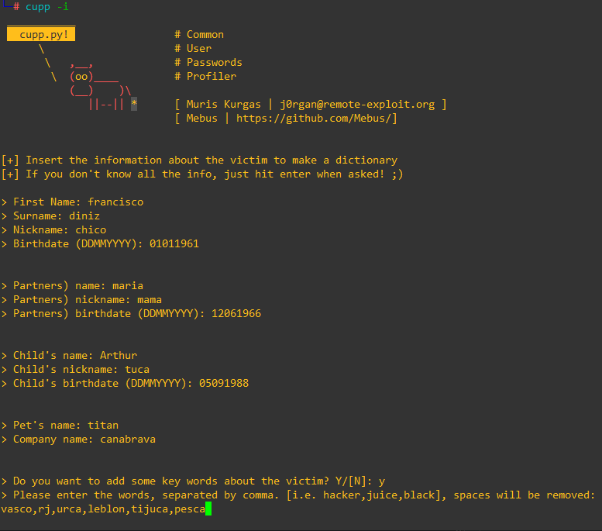Click the keywords input 'vasco,rj,urca,leblon,tijuca,pesca'
The image size is (602, 531).
click(103, 509)
